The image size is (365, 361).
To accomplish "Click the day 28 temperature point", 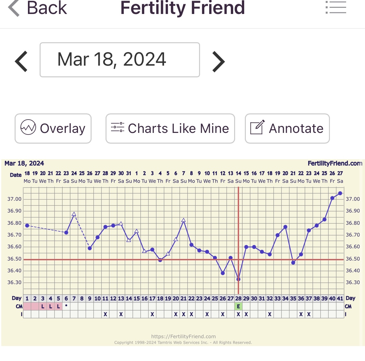I will tap(238, 279).
